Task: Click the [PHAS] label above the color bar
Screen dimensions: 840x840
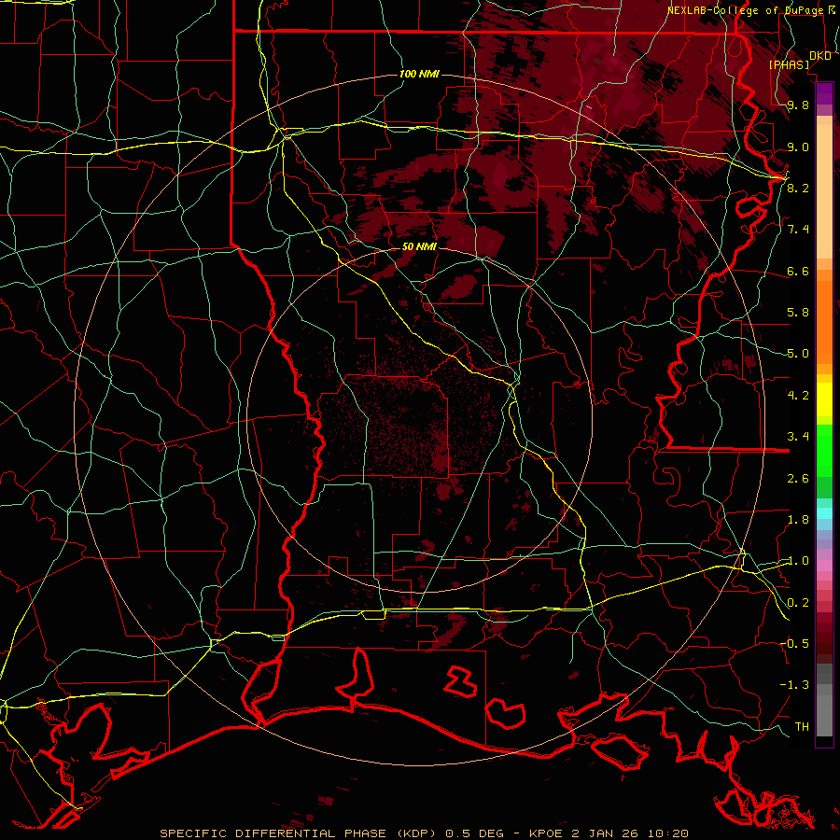Action: 789,64
